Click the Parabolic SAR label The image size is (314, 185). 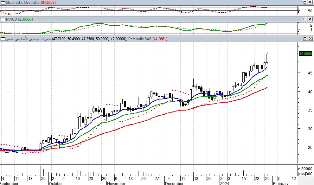tap(140, 39)
